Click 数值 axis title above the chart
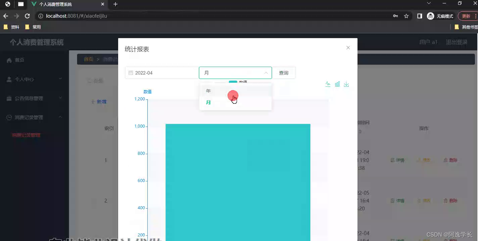The height and width of the screenshot is (241, 478). click(x=147, y=92)
